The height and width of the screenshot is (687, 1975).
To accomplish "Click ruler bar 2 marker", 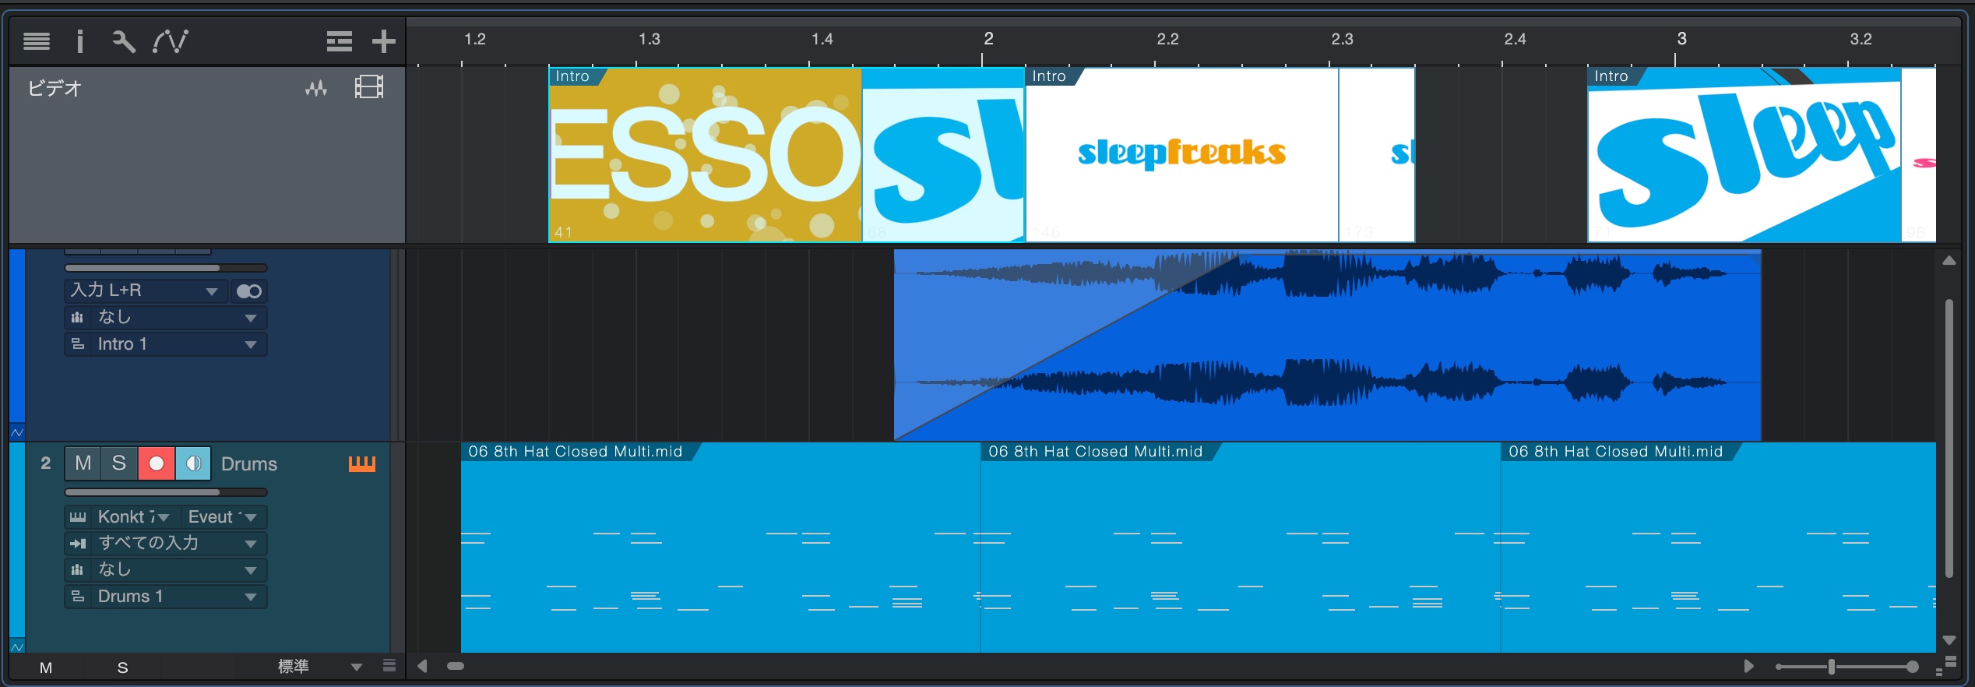I will click(988, 39).
